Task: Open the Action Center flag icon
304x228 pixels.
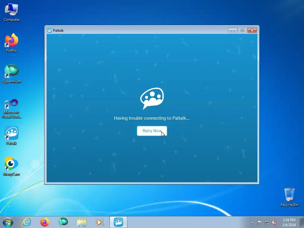Action: pyautogui.click(x=259, y=222)
